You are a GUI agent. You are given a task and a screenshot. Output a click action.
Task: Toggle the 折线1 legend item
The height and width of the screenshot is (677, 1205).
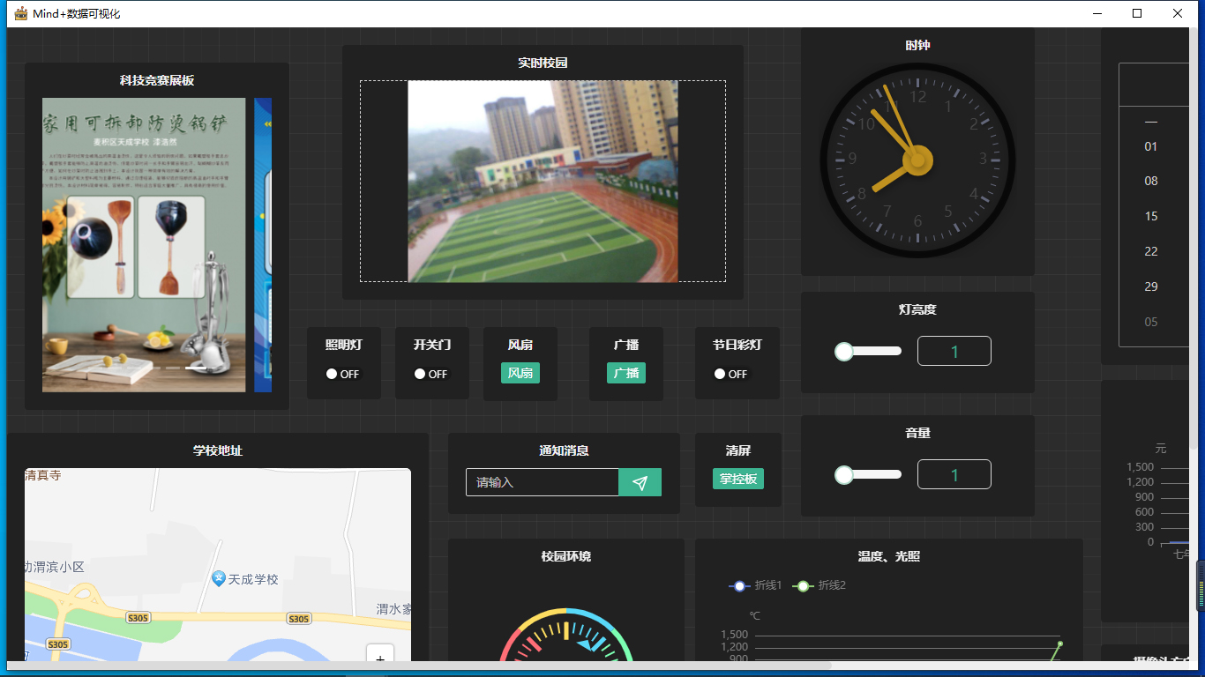pyautogui.click(x=756, y=585)
